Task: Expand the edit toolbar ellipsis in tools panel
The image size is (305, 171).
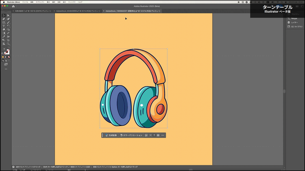Action: (x=6, y=69)
